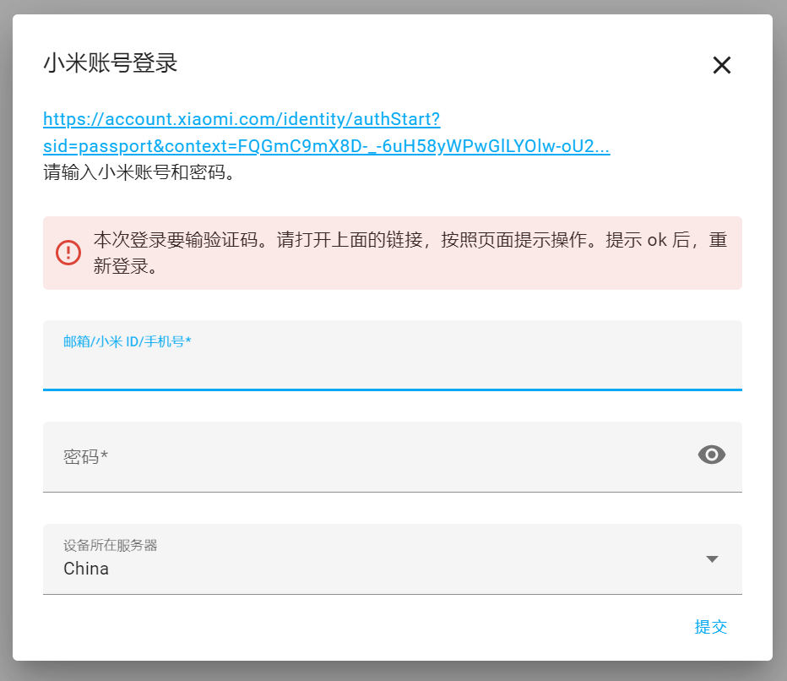Focus the 邮箱/小米 ID/手机号 input field

(393, 356)
